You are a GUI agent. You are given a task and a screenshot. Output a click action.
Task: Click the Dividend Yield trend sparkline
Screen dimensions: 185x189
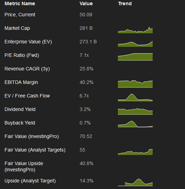click(135, 111)
